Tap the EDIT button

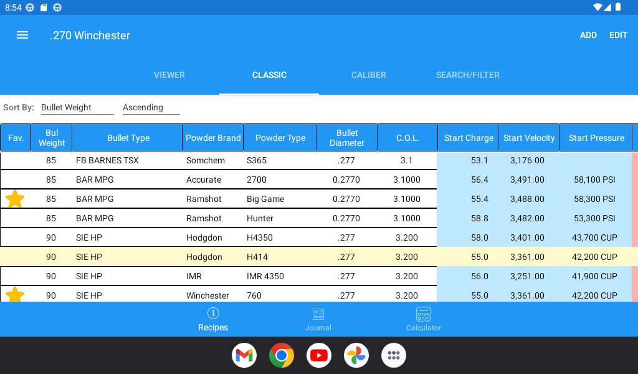pyautogui.click(x=619, y=36)
